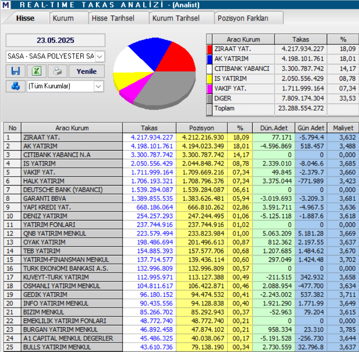
Task: Open the SASA stock selection dropdown
Action: 100,56
